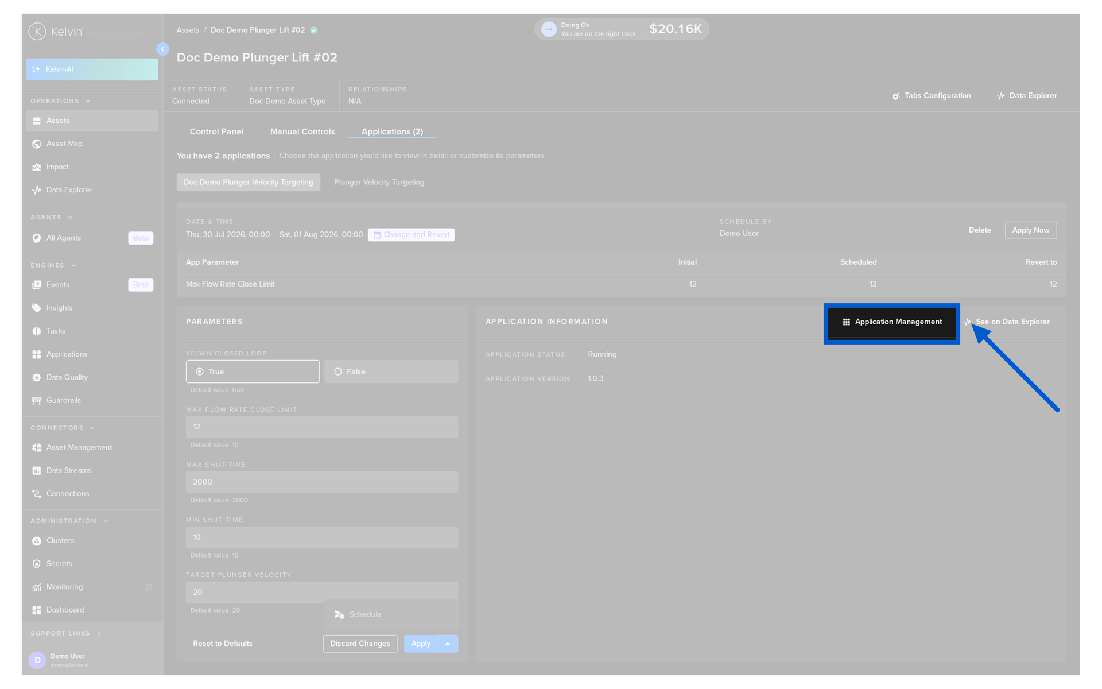Collapse the Connectors section
The width and height of the screenshot is (1102, 689).
pyautogui.click(x=92, y=428)
